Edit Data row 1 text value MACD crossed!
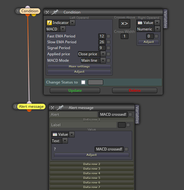 [109, 149]
